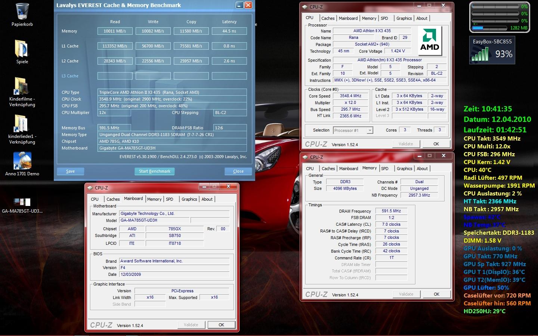Open Graphics tab in Mainboard CPU-Z window
This screenshot has width=538, height=336.
coord(189,199)
